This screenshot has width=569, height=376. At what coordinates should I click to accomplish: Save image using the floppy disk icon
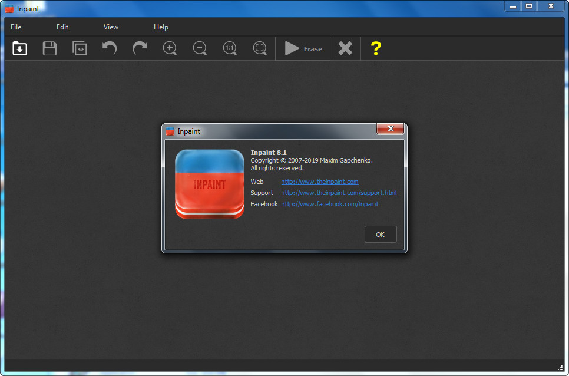pyautogui.click(x=49, y=48)
